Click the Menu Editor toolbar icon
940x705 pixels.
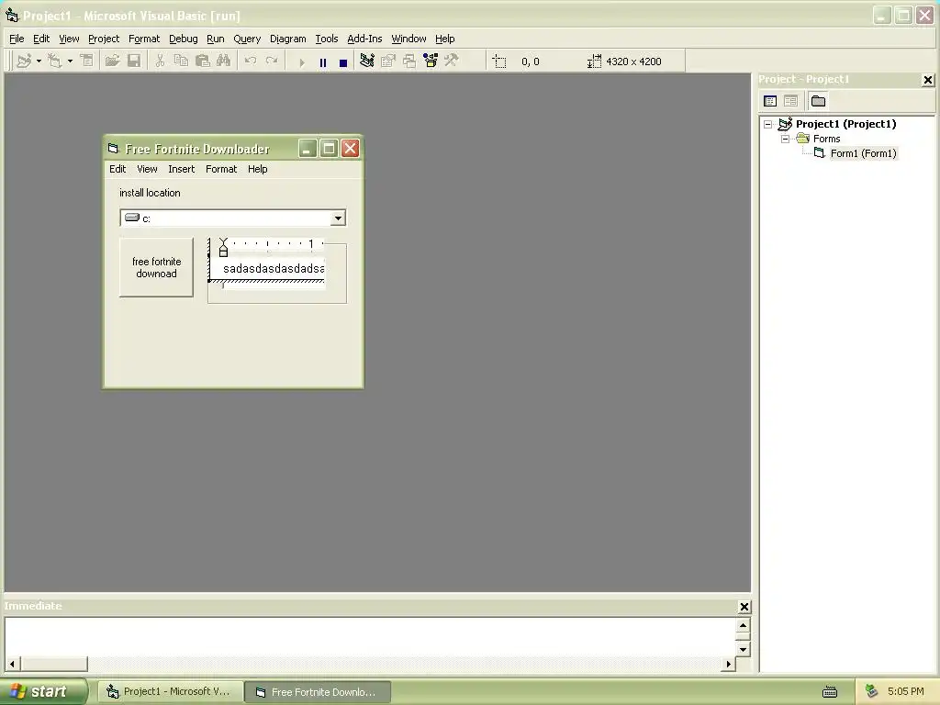(x=87, y=62)
